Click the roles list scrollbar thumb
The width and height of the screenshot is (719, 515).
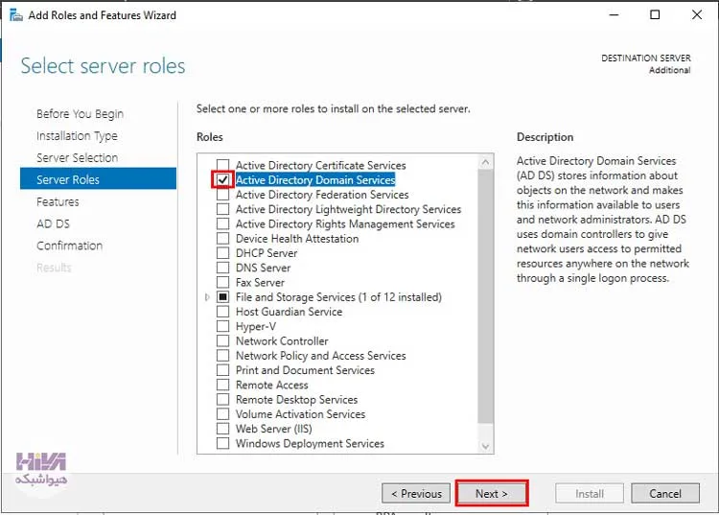click(486, 296)
